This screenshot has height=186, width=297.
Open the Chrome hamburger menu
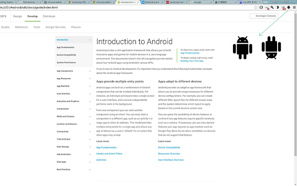(x=294, y=7)
